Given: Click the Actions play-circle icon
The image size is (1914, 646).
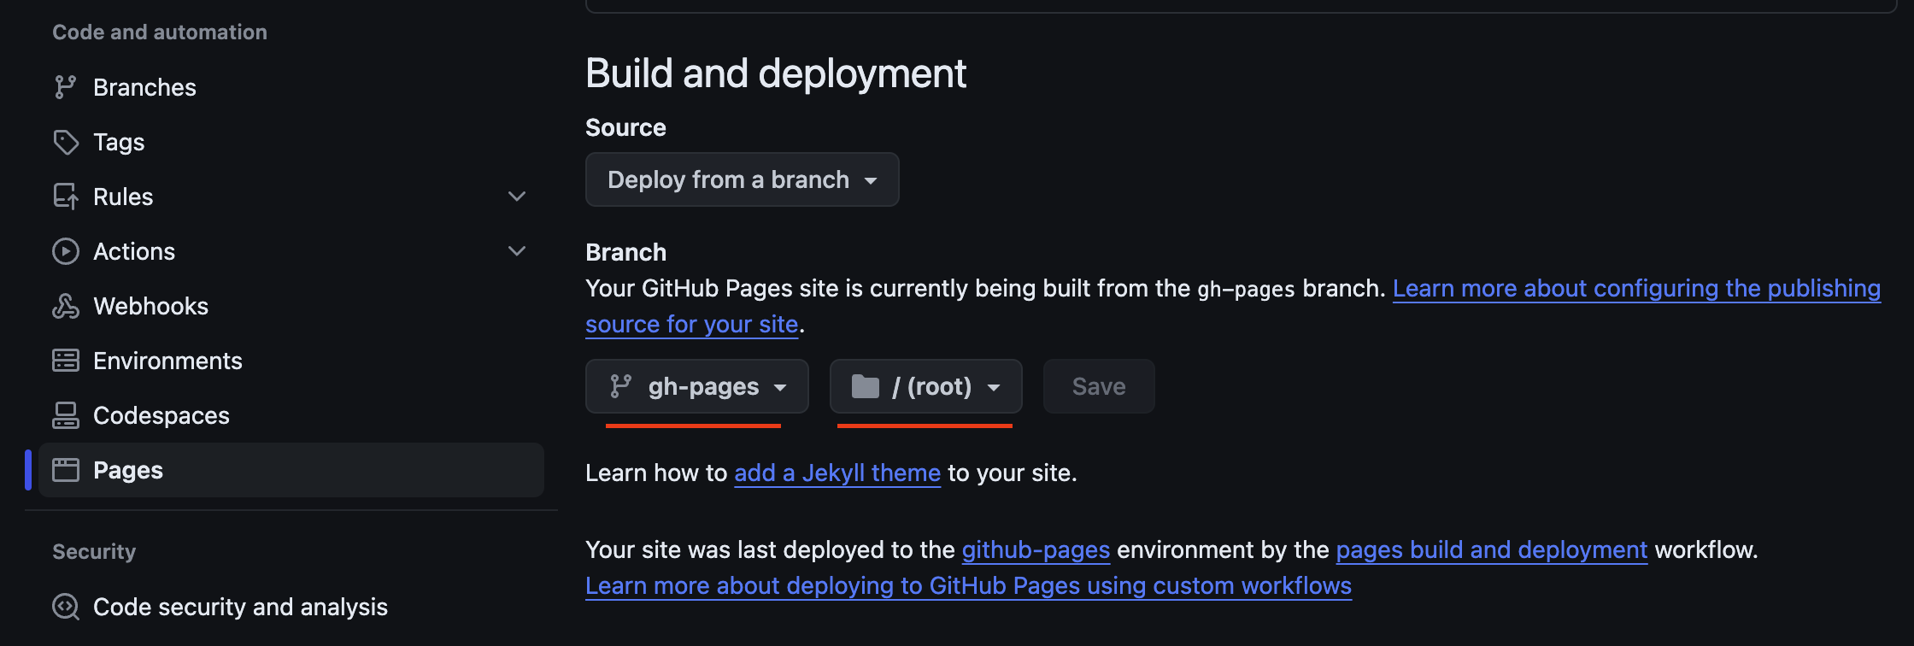Looking at the screenshot, I should tap(66, 251).
